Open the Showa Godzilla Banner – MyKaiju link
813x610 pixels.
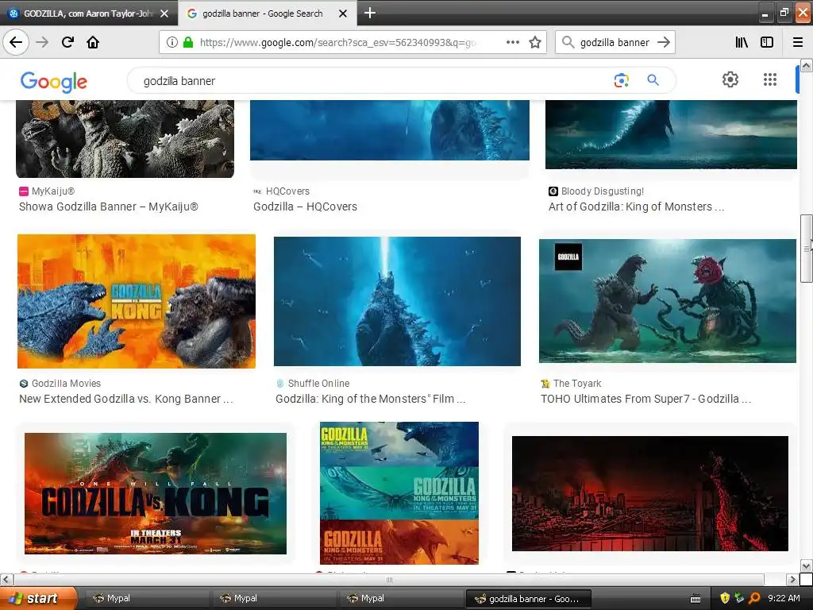point(108,207)
